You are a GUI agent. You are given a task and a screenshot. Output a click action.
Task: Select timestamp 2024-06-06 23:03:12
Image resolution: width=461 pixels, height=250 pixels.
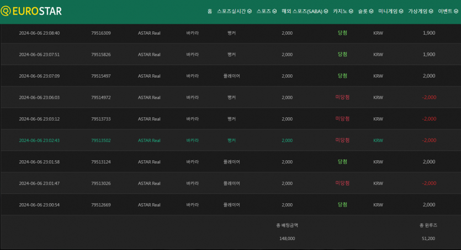39,119
